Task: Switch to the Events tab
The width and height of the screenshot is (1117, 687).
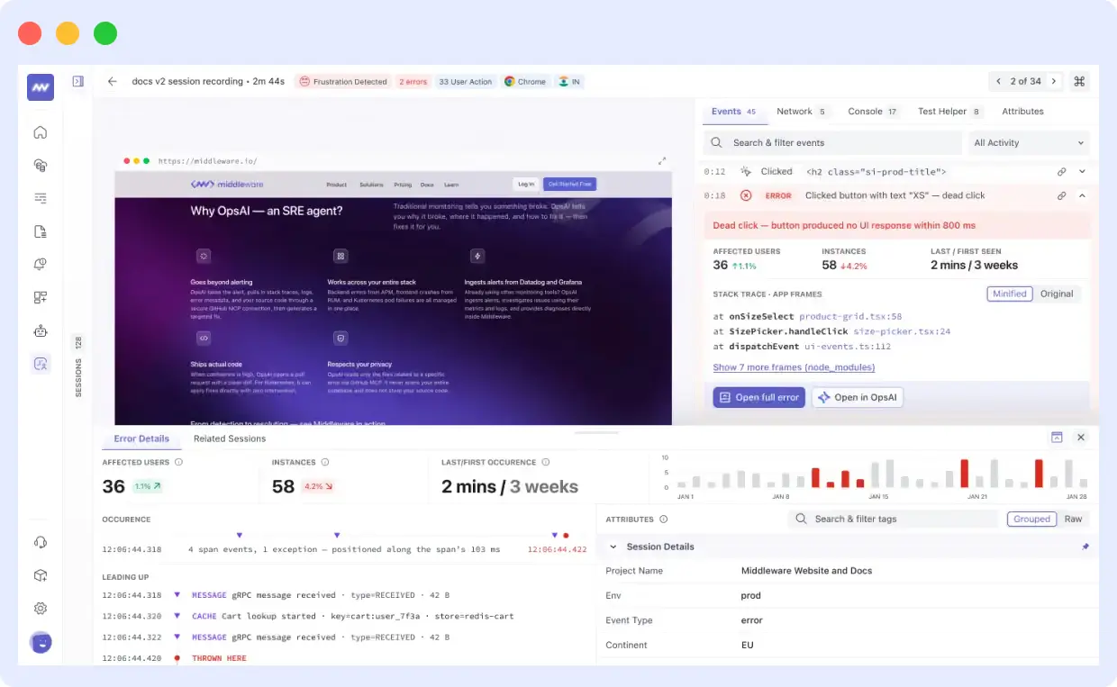Action: pyautogui.click(x=734, y=112)
